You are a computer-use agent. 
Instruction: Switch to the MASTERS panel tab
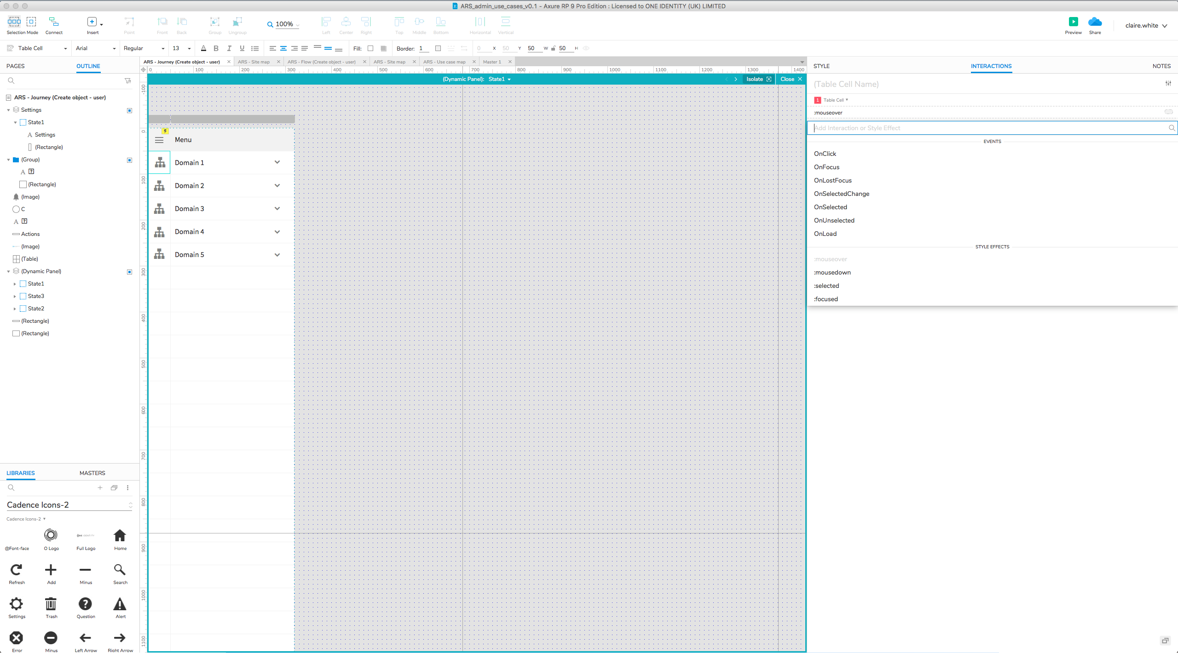[x=92, y=473]
